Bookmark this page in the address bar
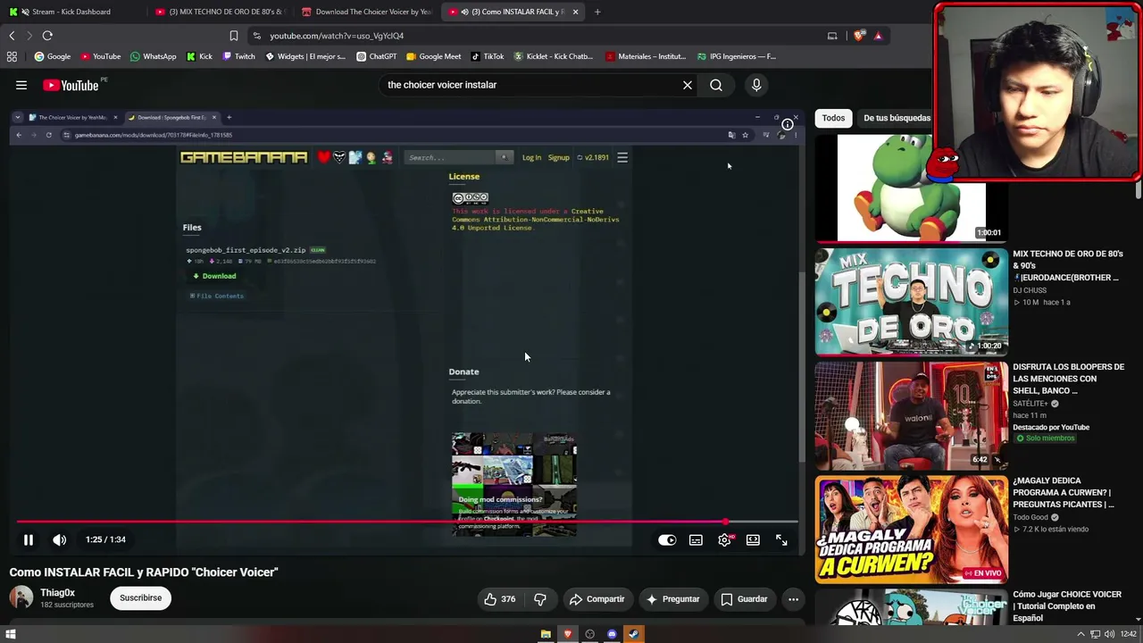 coord(234,36)
